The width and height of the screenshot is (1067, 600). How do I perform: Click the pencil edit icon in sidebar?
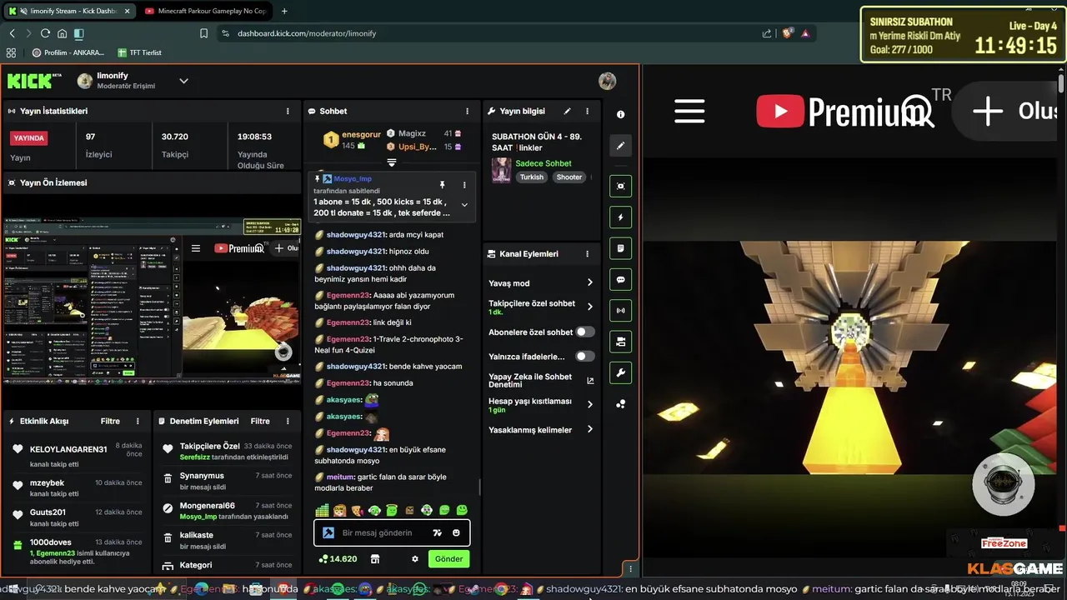coord(620,146)
